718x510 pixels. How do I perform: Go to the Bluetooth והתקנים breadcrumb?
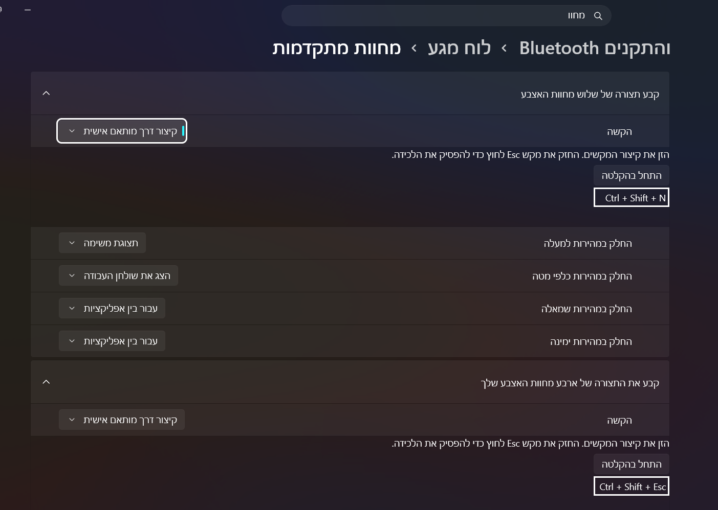coord(594,48)
